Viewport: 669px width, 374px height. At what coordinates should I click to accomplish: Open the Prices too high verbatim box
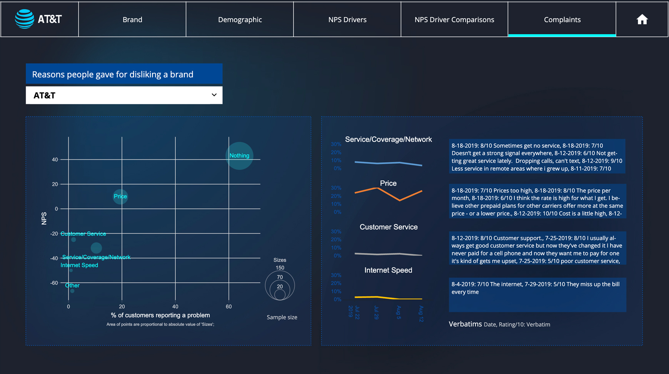pyautogui.click(x=537, y=201)
